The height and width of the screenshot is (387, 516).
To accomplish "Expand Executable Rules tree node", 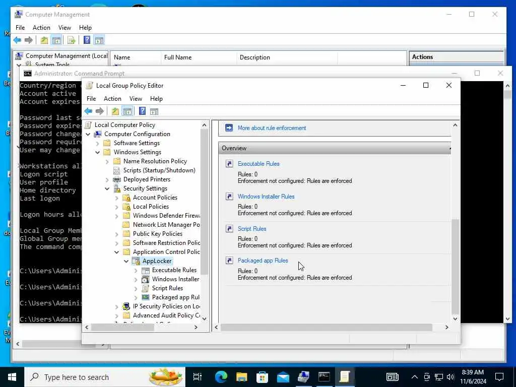I will tap(136, 270).
